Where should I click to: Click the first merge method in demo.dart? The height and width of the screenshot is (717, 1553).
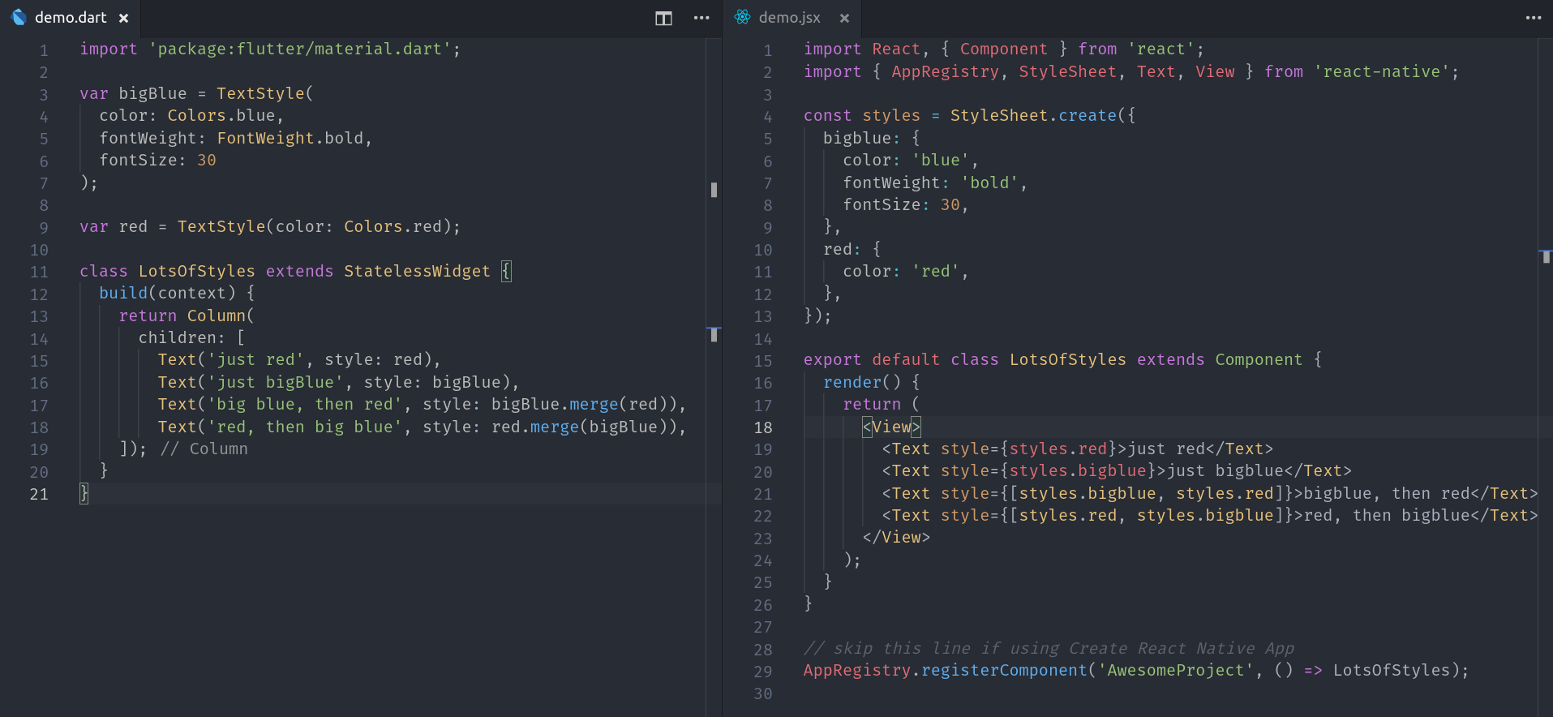(593, 405)
